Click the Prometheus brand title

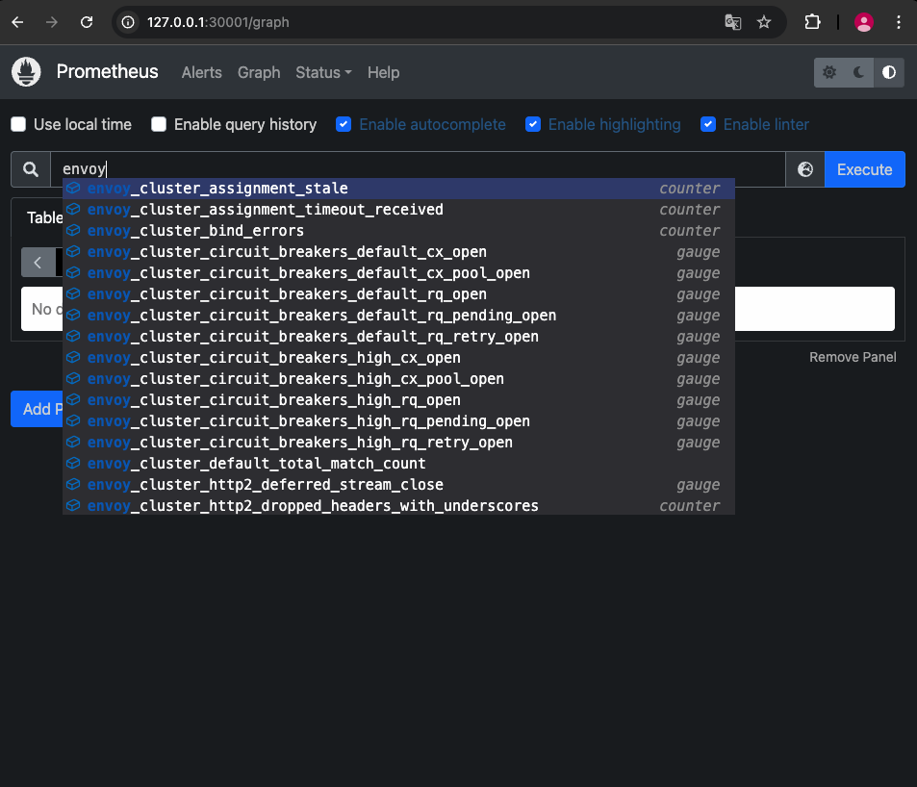tap(107, 71)
